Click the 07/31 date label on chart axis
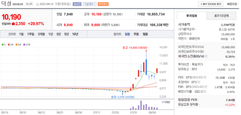241x115 pixels. point(133,113)
